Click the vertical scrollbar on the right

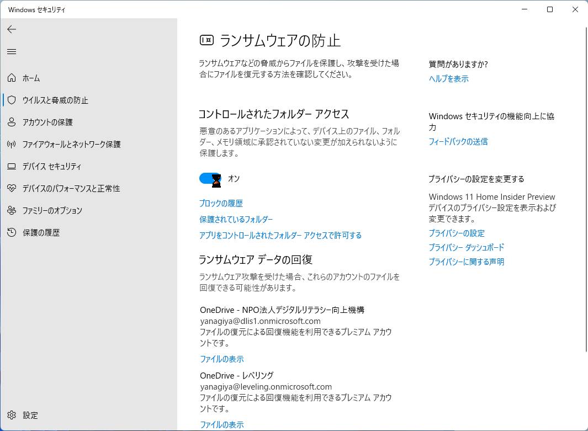[x=586, y=189]
